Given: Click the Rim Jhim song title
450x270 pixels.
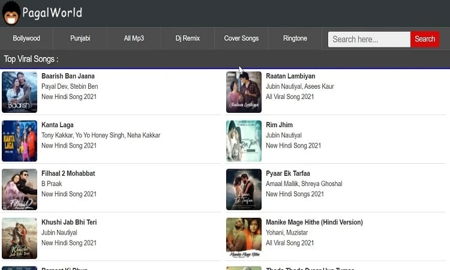Looking at the screenshot, I should (x=279, y=125).
